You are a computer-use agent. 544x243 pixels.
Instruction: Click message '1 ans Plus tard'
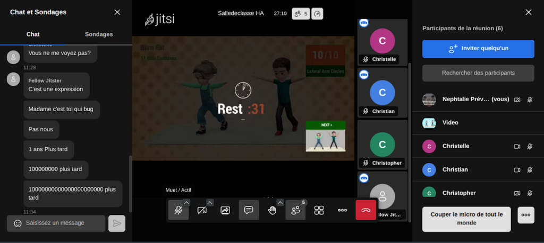(x=48, y=149)
